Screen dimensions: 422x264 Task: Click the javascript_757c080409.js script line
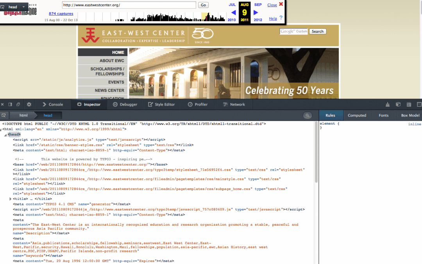tap(159, 209)
